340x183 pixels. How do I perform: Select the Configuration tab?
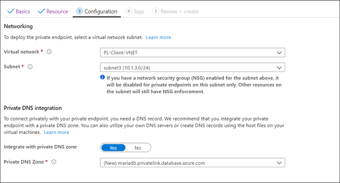point(97,11)
